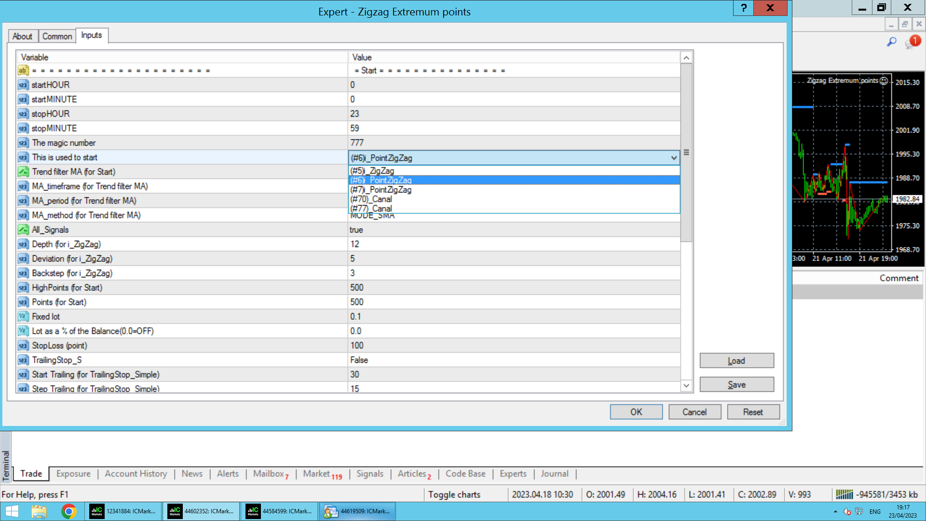Open the chat notification icon
This screenshot has width=926, height=521.
point(912,42)
